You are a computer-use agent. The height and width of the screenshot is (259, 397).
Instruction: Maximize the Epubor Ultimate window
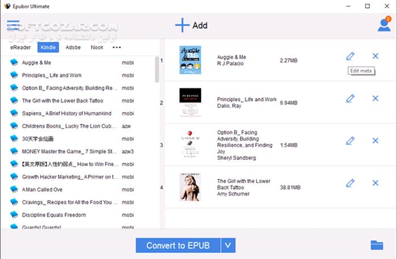coord(368,6)
